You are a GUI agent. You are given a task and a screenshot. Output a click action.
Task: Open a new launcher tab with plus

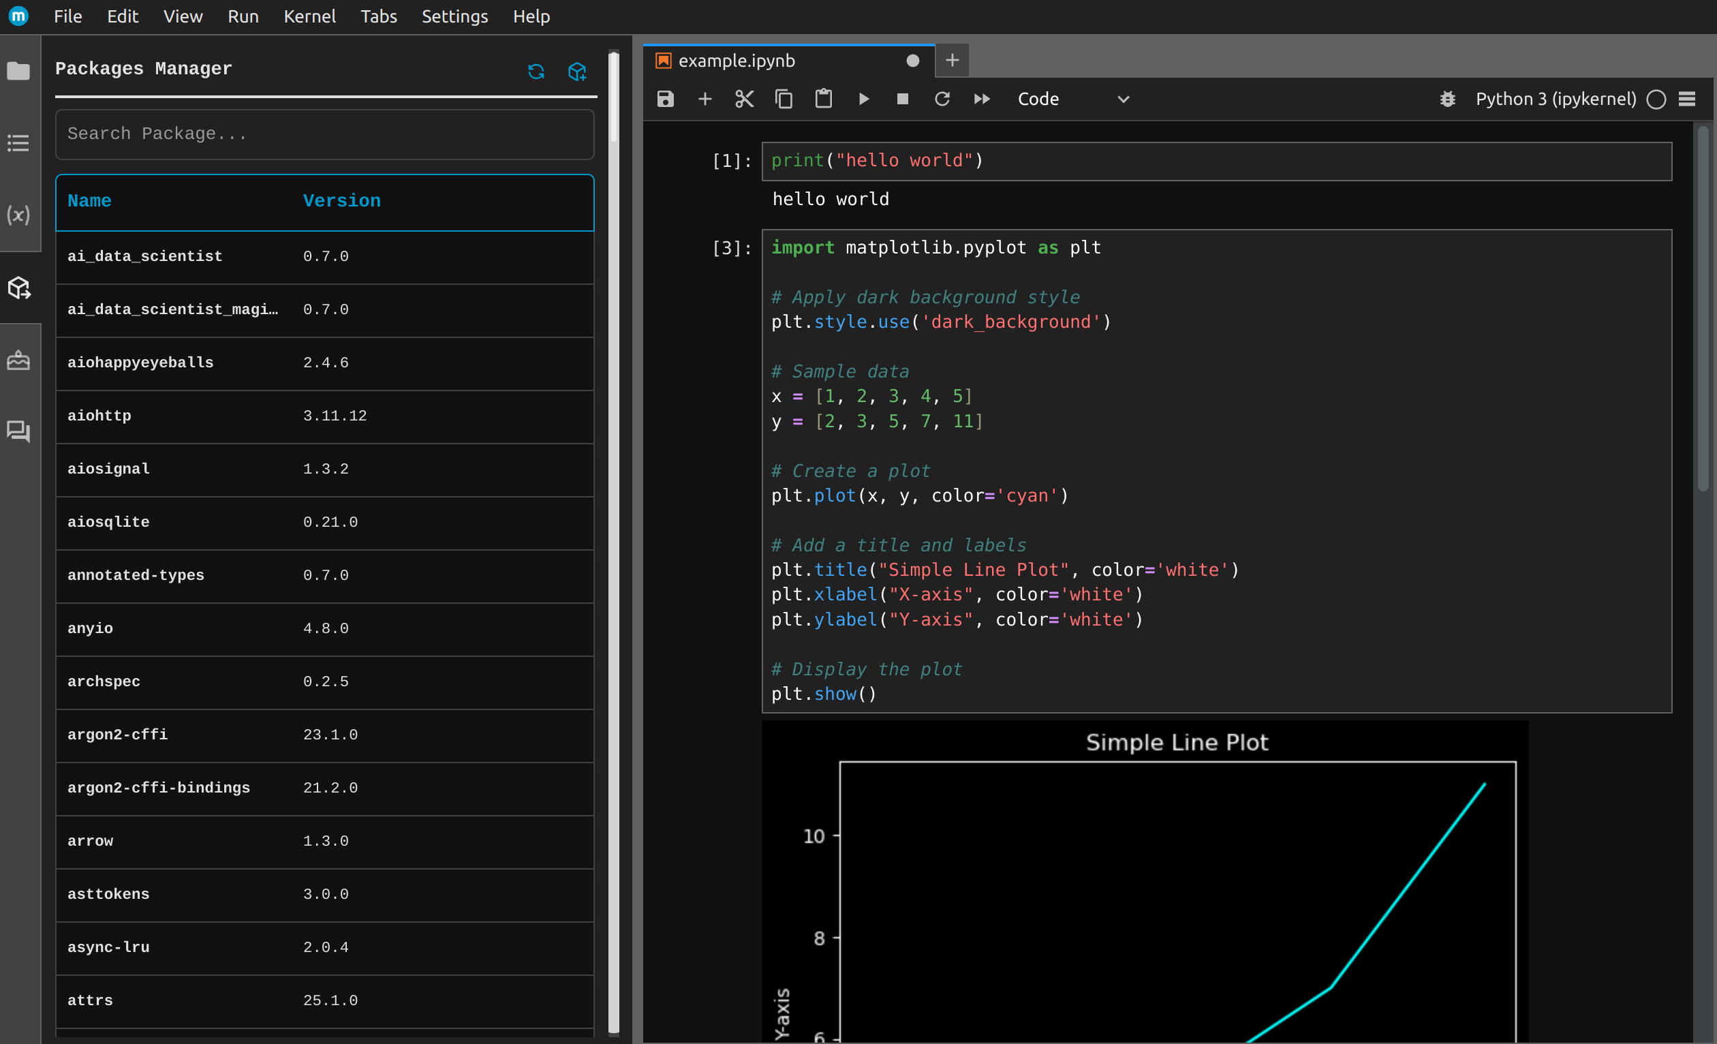point(952,61)
